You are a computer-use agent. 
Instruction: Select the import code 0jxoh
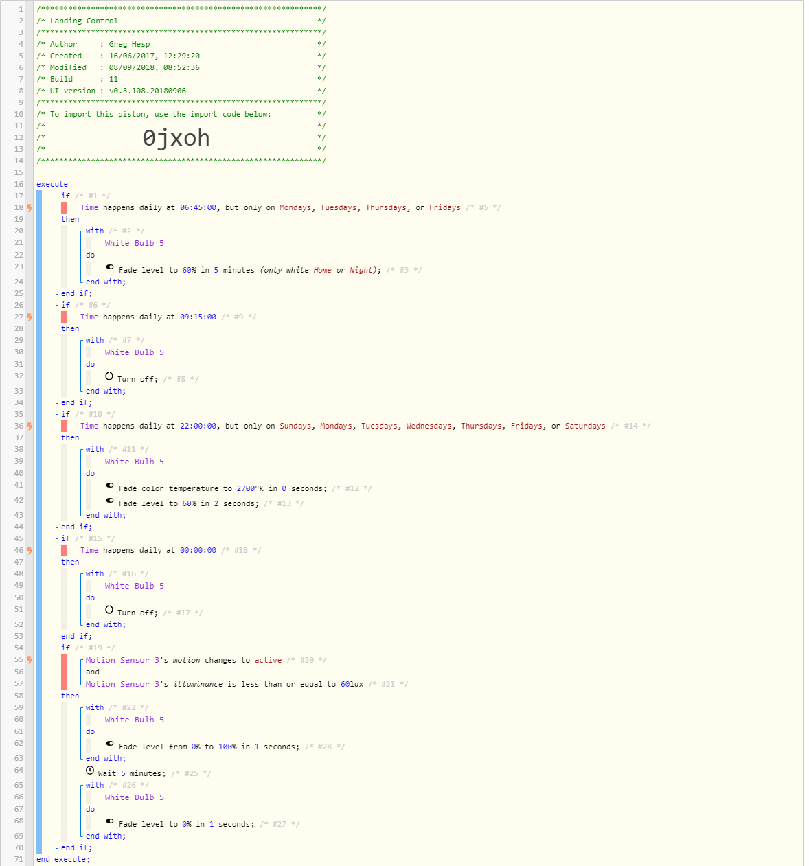[176, 138]
